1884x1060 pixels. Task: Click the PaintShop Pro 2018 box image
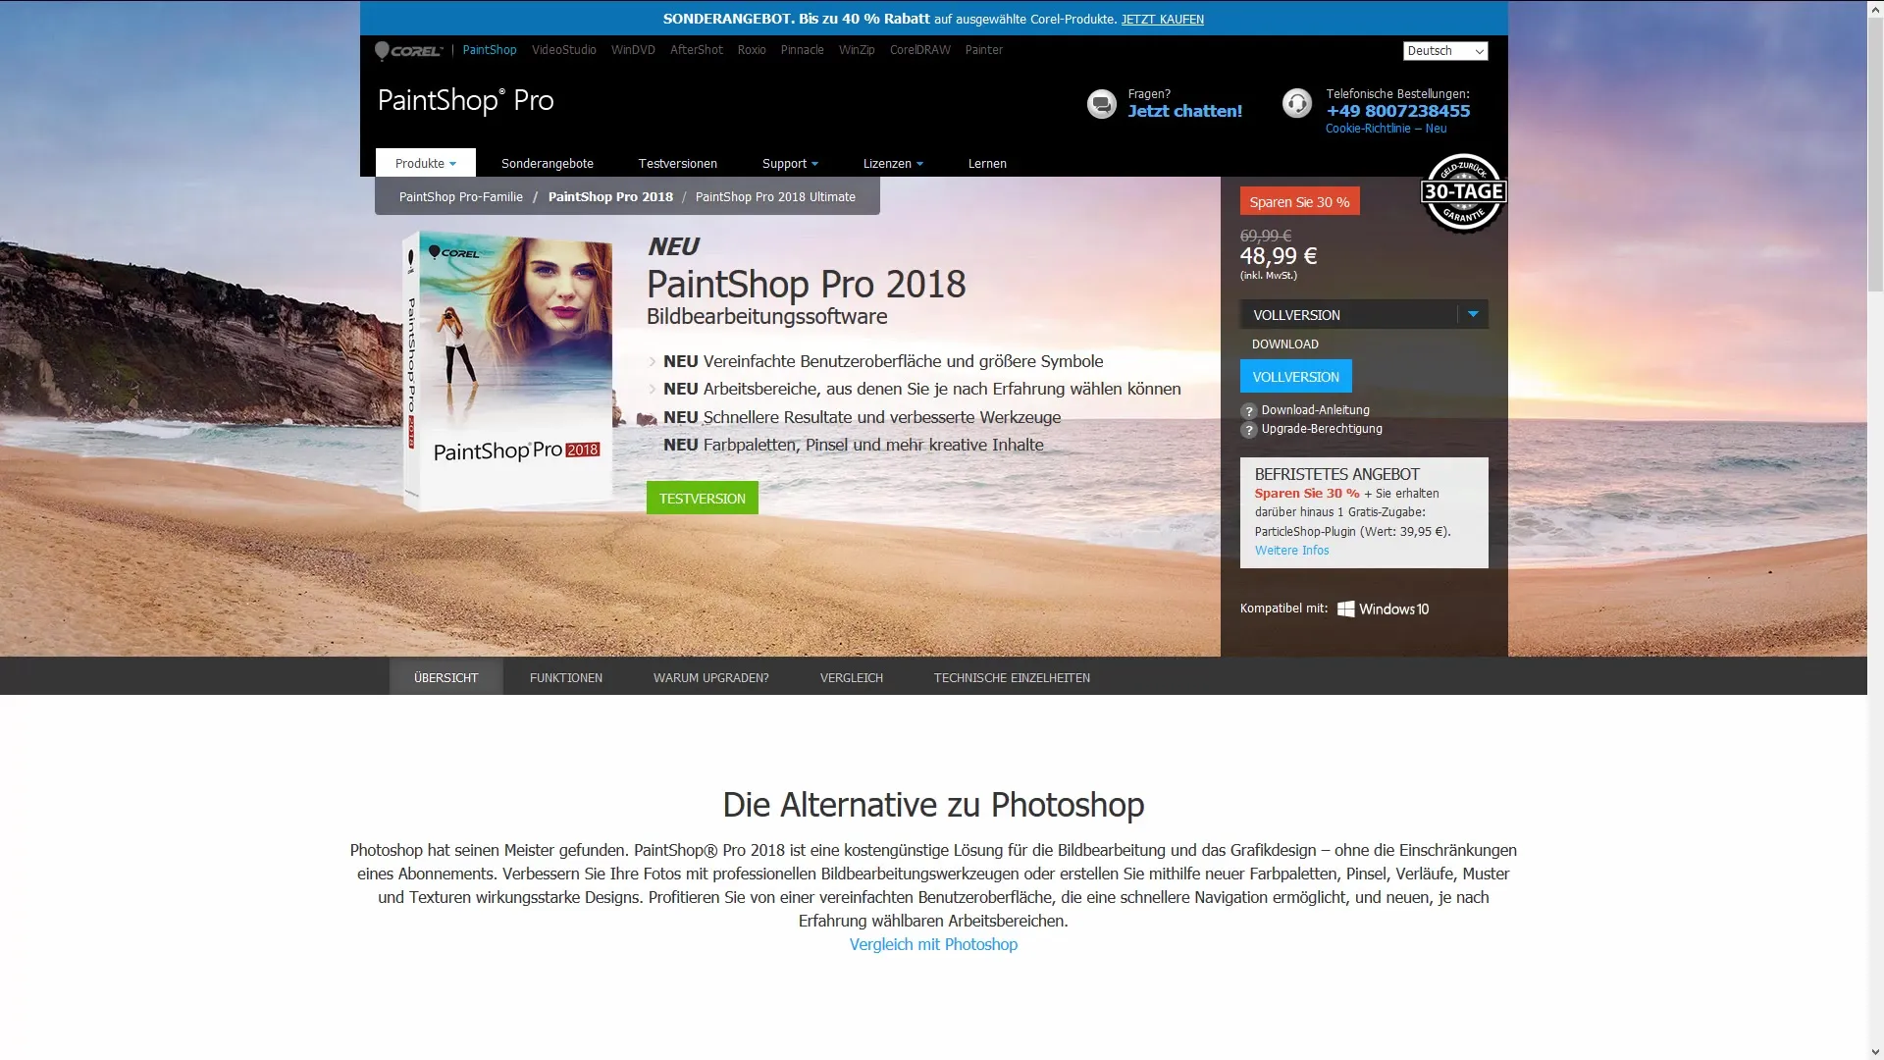507,370
